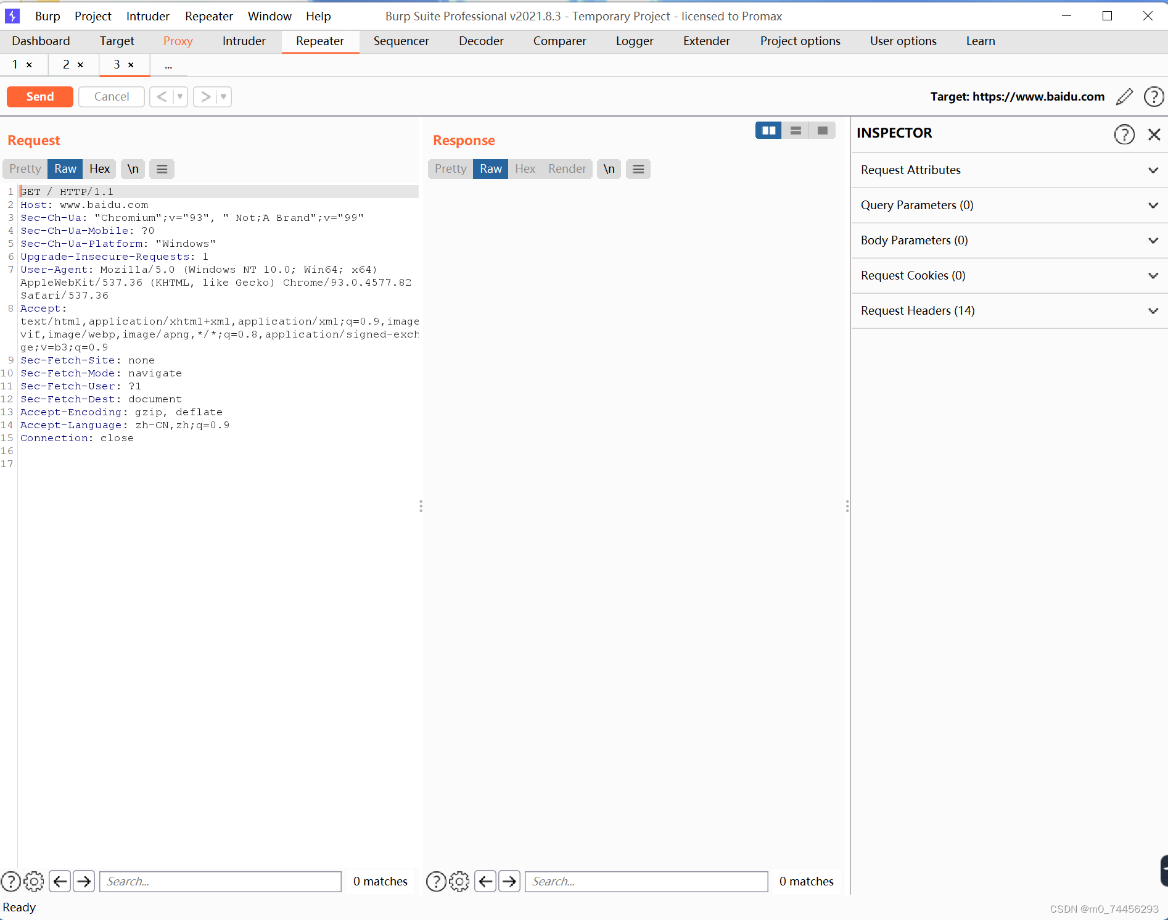Screen dimensions: 1168x920
Task: Expand Request Headers (14) section
Action: pos(1010,310)
